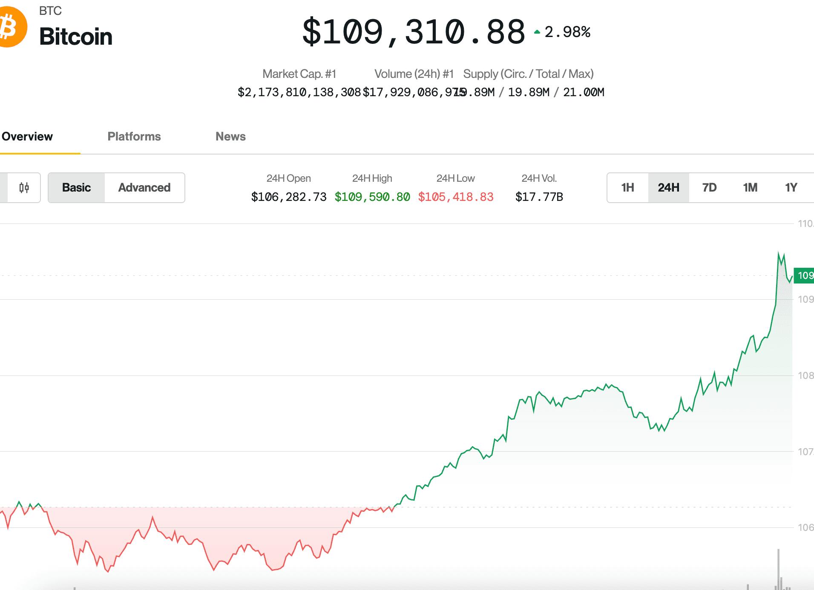This screenshot has height=590, width=814.
Task: Click the 24H Low value $105,418.83
Action: (456, 197)
